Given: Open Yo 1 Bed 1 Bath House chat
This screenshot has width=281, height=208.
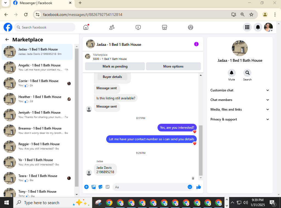Looking at the screenshot, I should coord(37,162).
